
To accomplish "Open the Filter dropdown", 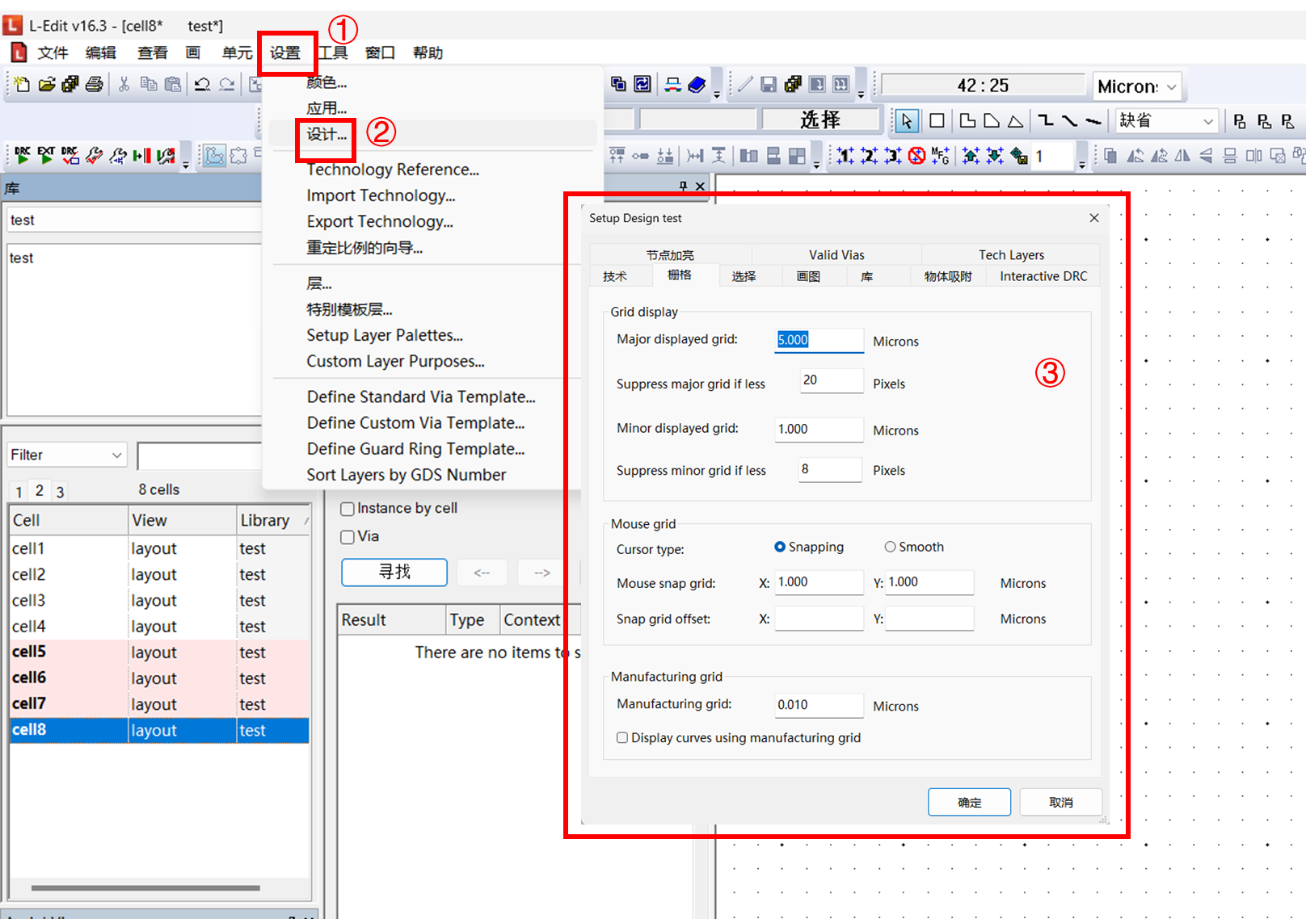I will (67, 455).
